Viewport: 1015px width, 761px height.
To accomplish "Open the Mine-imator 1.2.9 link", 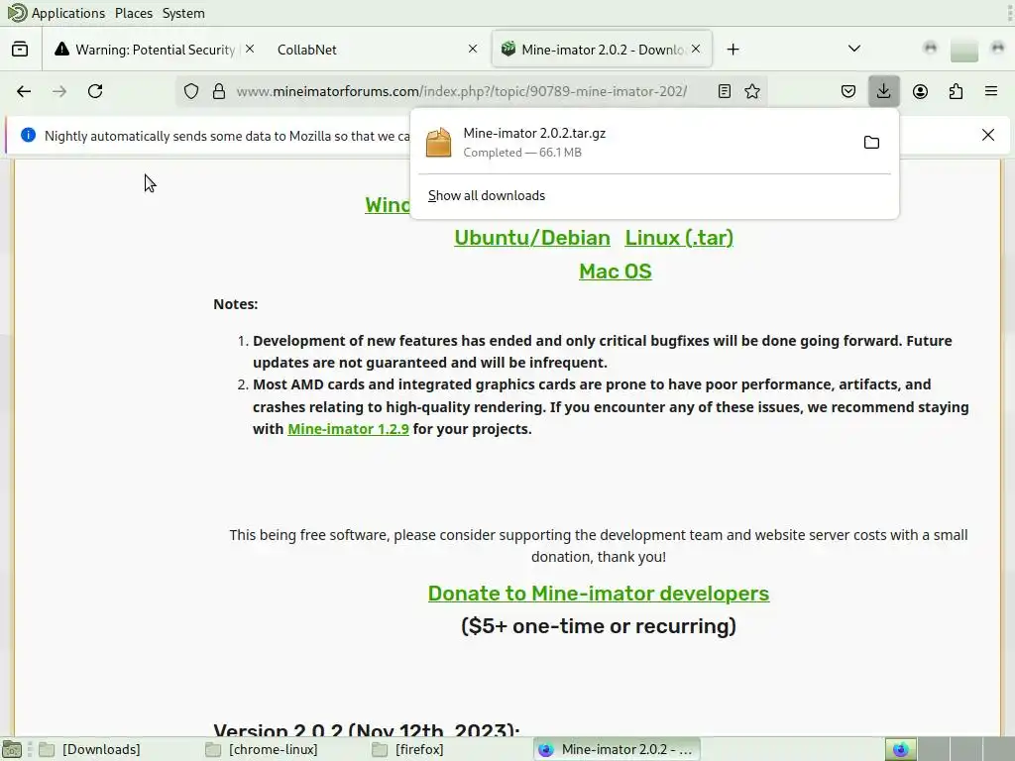I will click(x=348, y=429).
